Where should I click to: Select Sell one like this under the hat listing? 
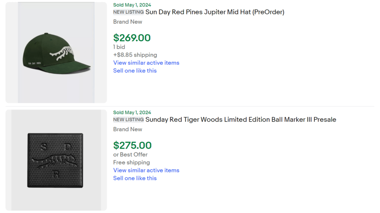[135, 71]
